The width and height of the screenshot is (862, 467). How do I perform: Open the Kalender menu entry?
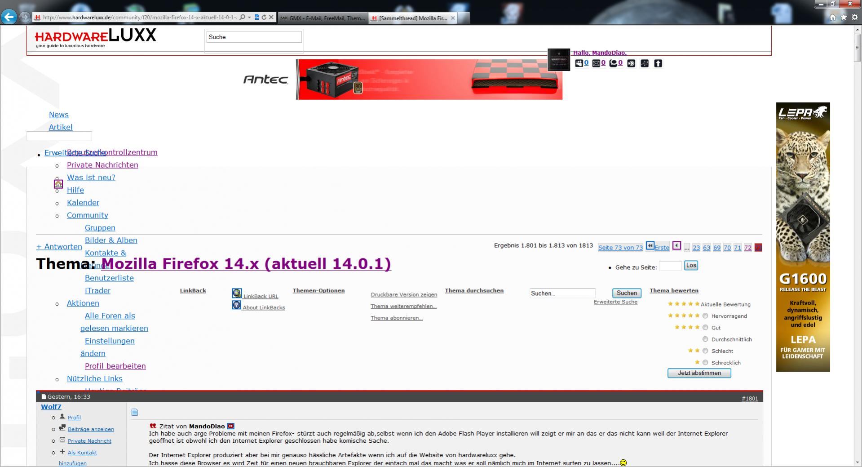point(83,203)
